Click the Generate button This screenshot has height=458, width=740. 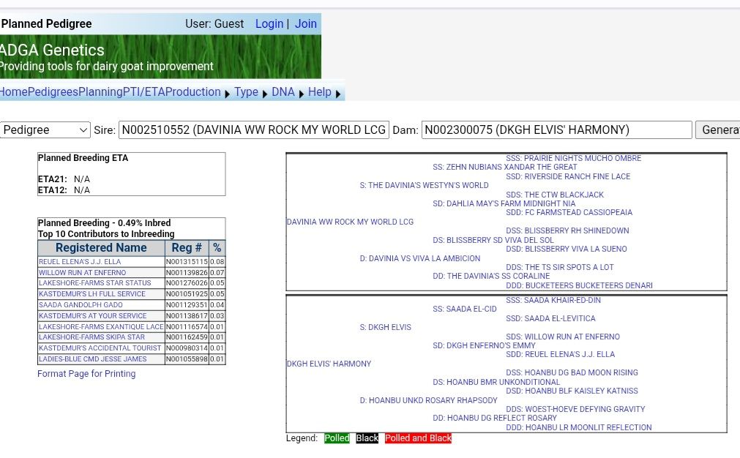[717, 129]
